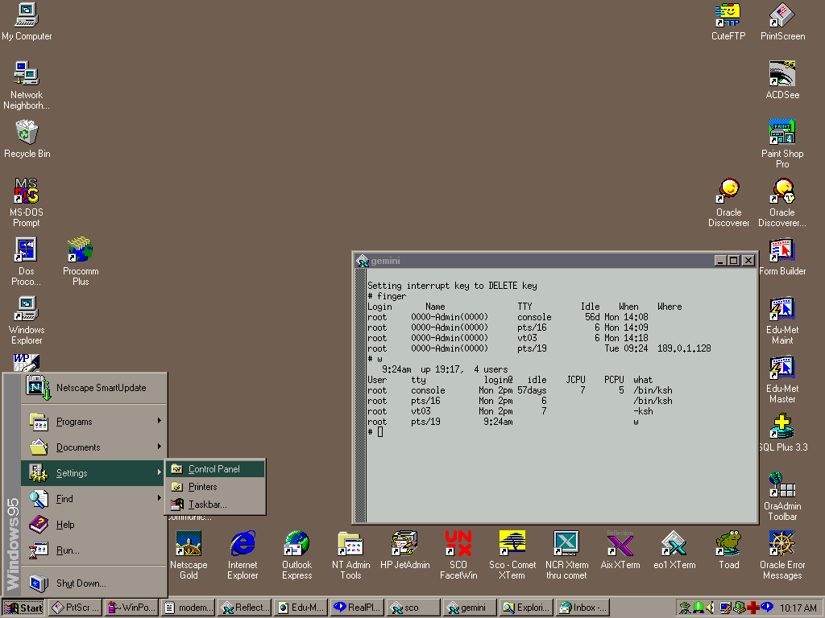Select the OraAdmin Toolbar icon

pos(782,496)
